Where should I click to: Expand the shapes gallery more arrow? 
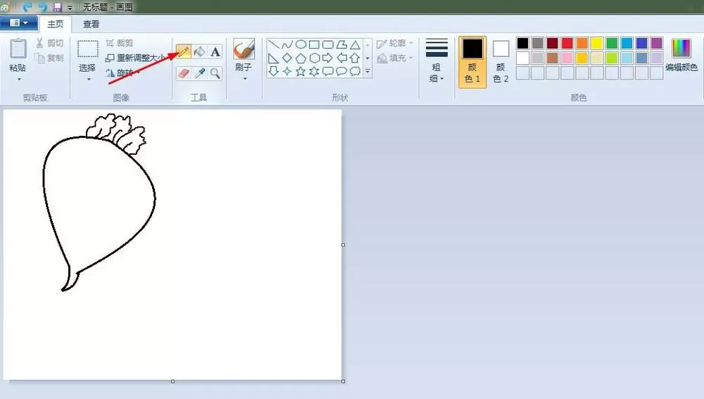367,71
